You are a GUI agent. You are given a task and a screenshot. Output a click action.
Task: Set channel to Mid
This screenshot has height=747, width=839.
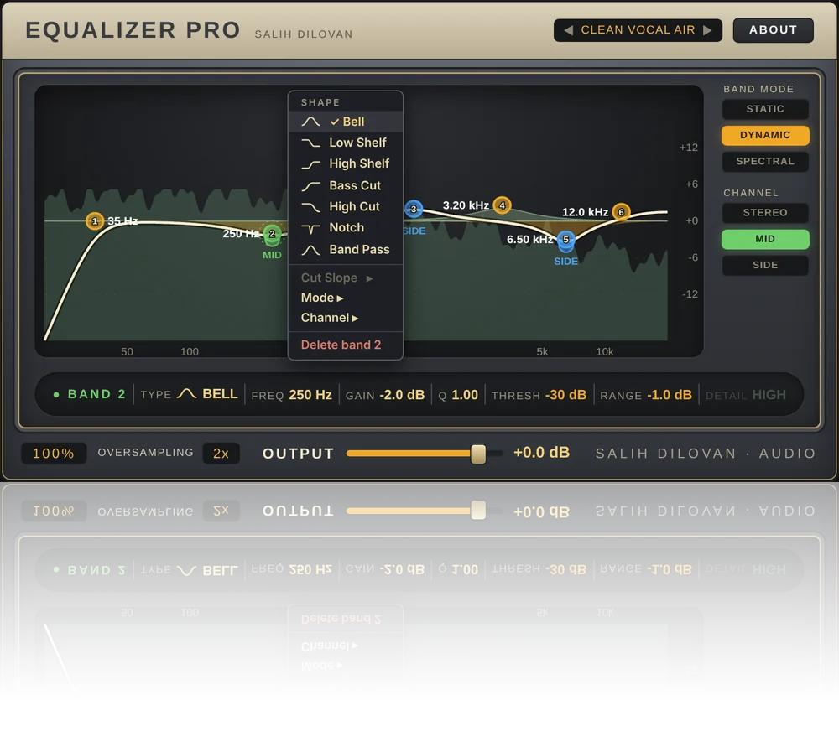765,239
